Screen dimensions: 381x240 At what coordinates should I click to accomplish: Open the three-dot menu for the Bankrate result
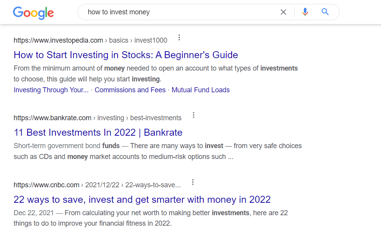193,115
